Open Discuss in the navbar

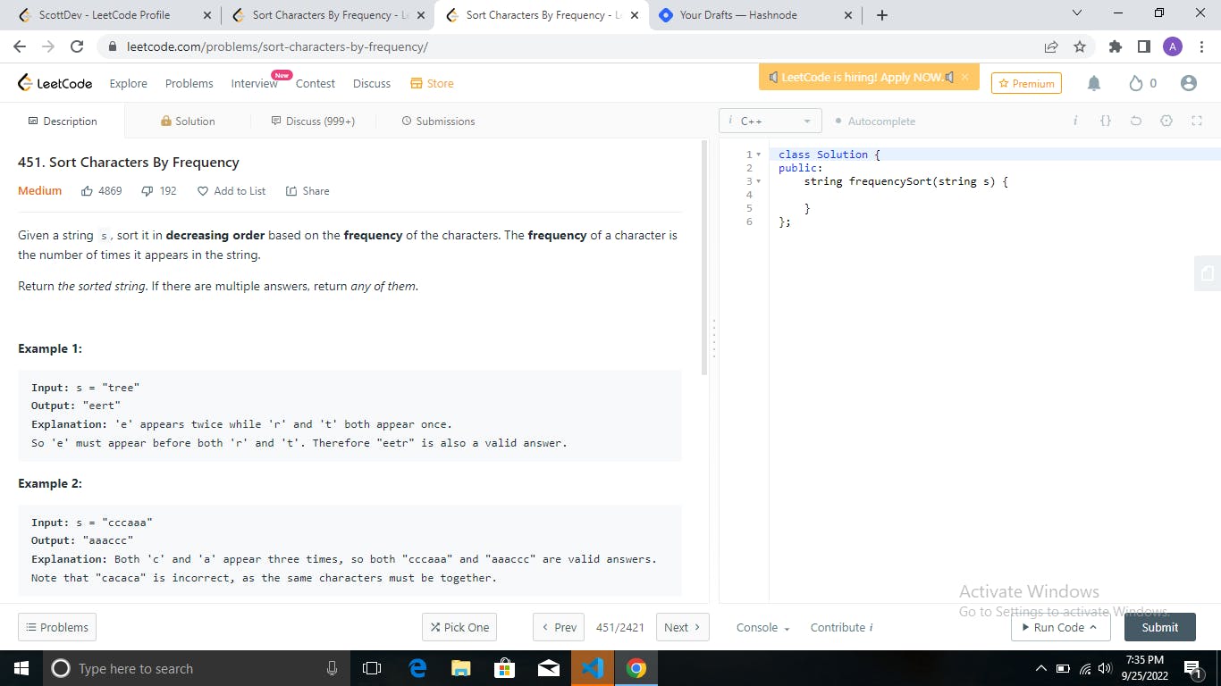click(372, 83)
